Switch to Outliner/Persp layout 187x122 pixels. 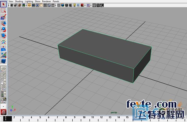(x=3, y=81)
